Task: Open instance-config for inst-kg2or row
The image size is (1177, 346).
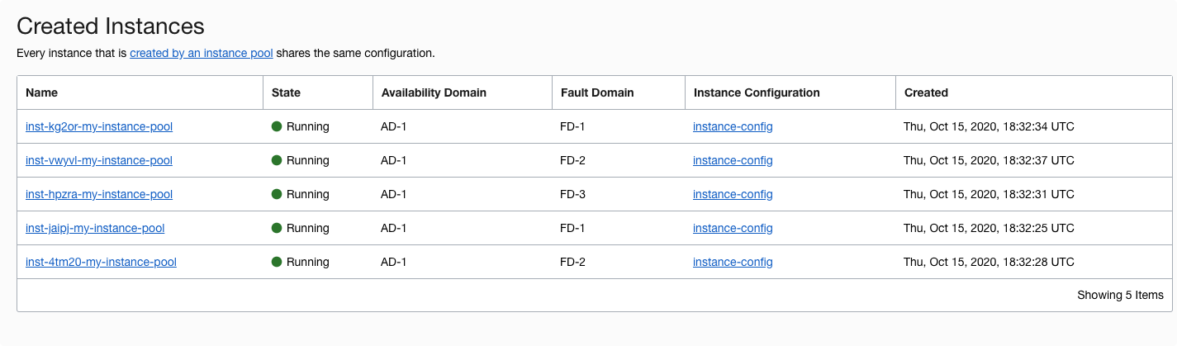Action: pyautogui.click(x=733, y=126)
